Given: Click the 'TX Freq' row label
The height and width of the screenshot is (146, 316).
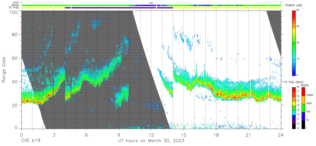Looking at the screenshot, I should (x=14, y=8).
